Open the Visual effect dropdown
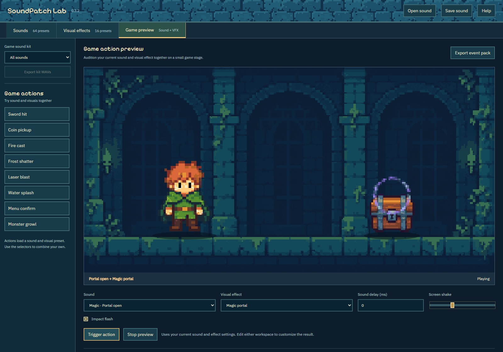 click(x=286, y=305)
